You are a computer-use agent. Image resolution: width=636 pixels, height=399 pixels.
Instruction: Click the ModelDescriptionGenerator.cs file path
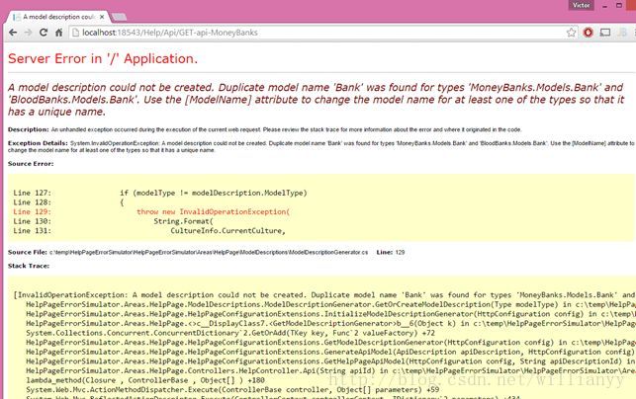pyautogui.click(x=209, y=252)
